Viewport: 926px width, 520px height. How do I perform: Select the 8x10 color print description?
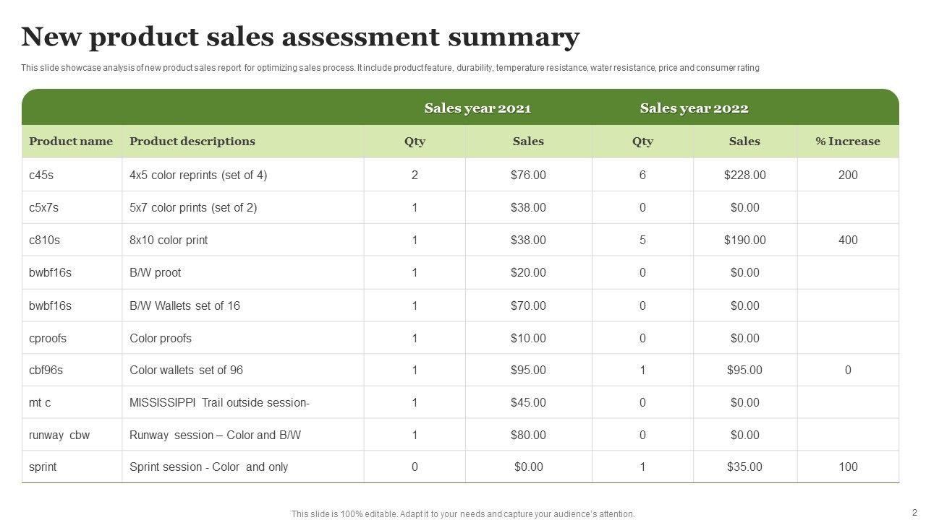169,240
